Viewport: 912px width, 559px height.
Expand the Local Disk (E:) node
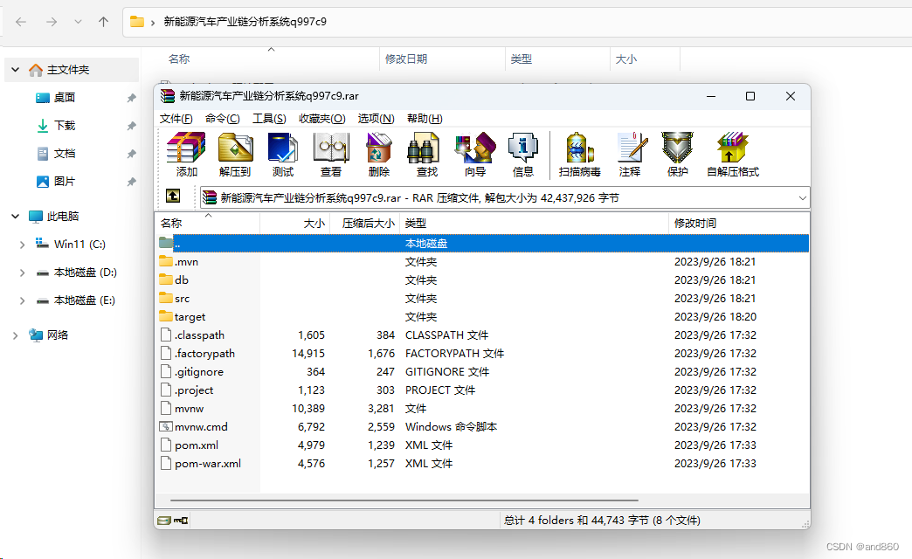22,300
